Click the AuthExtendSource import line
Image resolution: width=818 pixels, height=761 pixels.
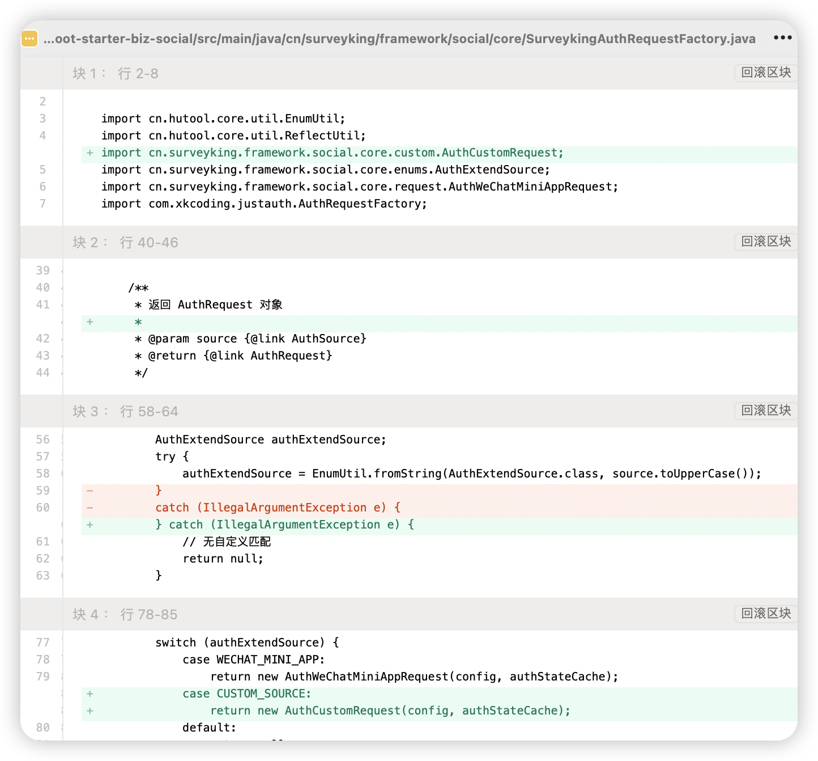click(x=325, y=170)
